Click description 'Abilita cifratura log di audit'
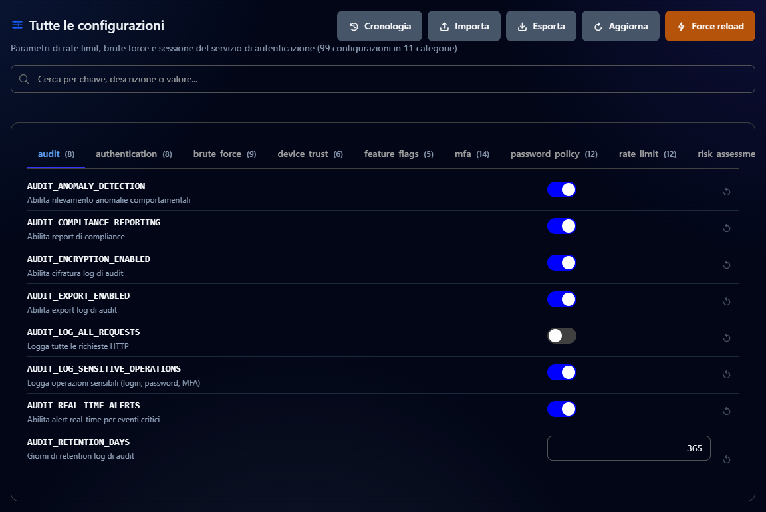The image size is (766, 512). tap(75, 273)
